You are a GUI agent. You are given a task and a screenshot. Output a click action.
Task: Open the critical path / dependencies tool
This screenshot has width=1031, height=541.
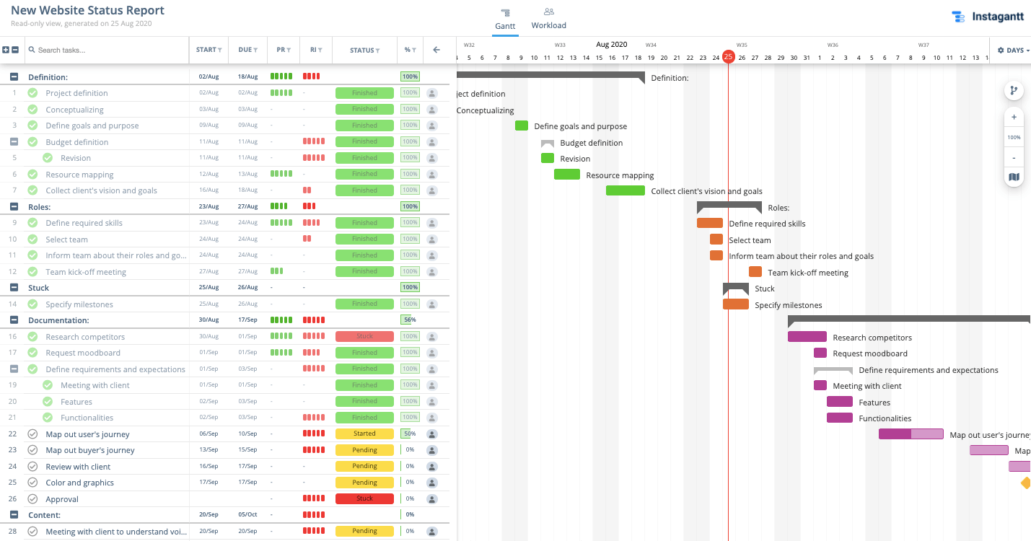[x=1014, y=90]
